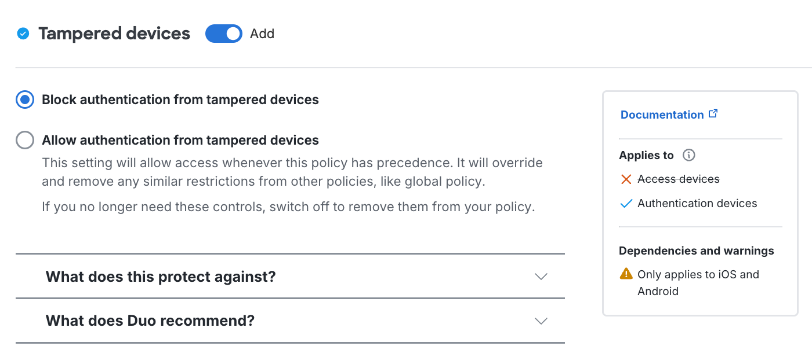Toggle off the Add switch for Tampered devices
Screen dimensions: 812x357
pos(223,34)
